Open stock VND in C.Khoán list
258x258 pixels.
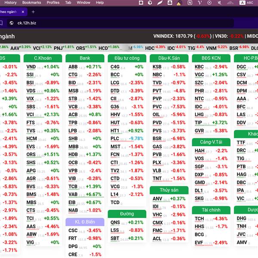pyautogui.click(x=31, y=67)
